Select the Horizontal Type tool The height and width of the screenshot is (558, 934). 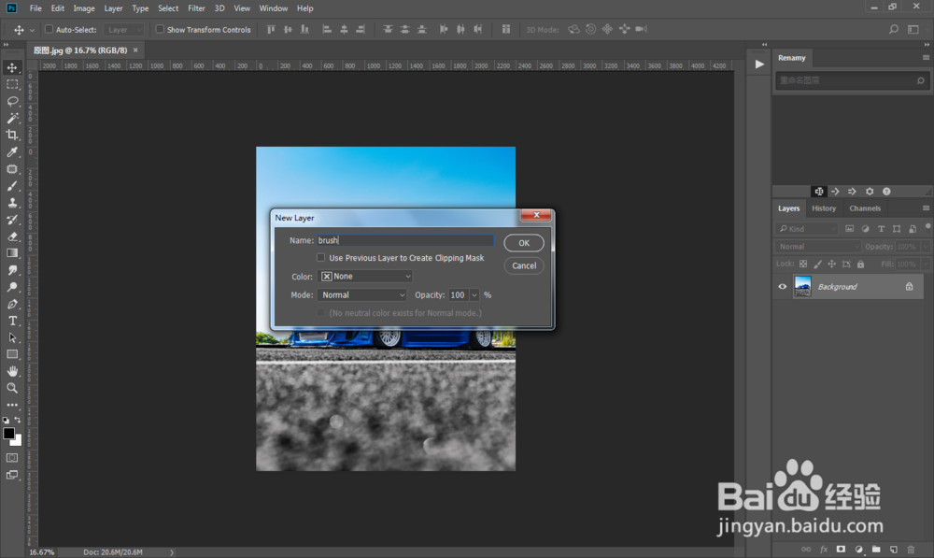click(12, 321)
